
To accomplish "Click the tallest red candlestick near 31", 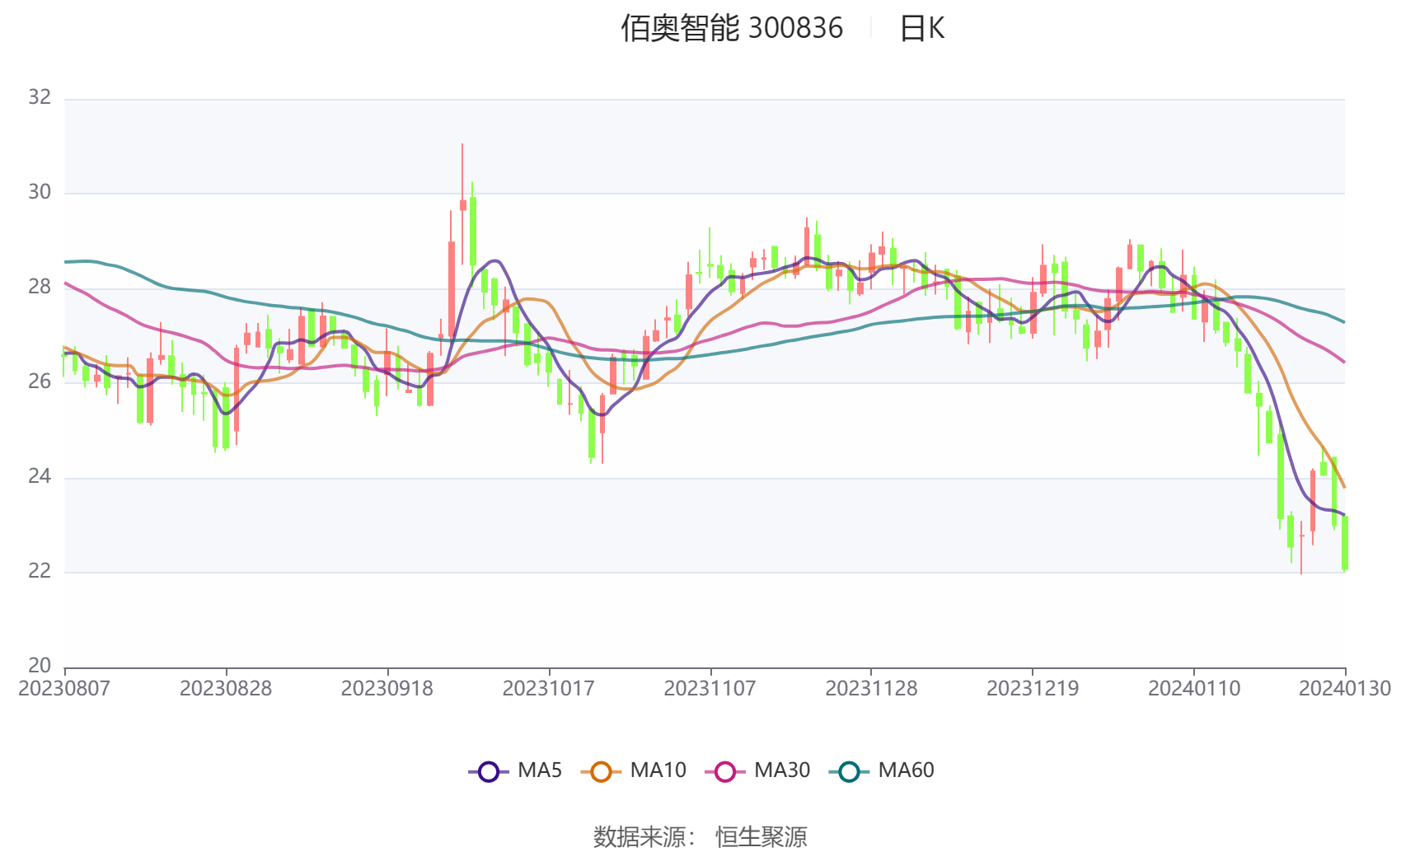I will pos(462,204).
